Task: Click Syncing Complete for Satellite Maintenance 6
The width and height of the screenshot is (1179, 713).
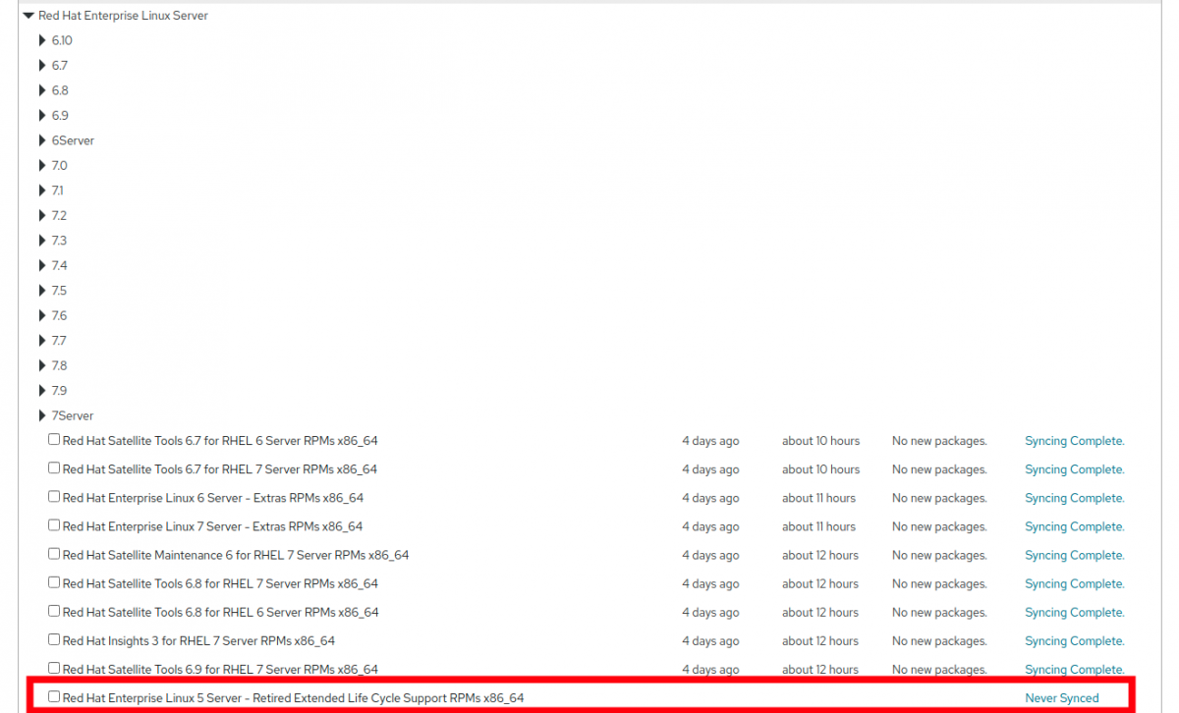Action: (x=1074, y=555)
